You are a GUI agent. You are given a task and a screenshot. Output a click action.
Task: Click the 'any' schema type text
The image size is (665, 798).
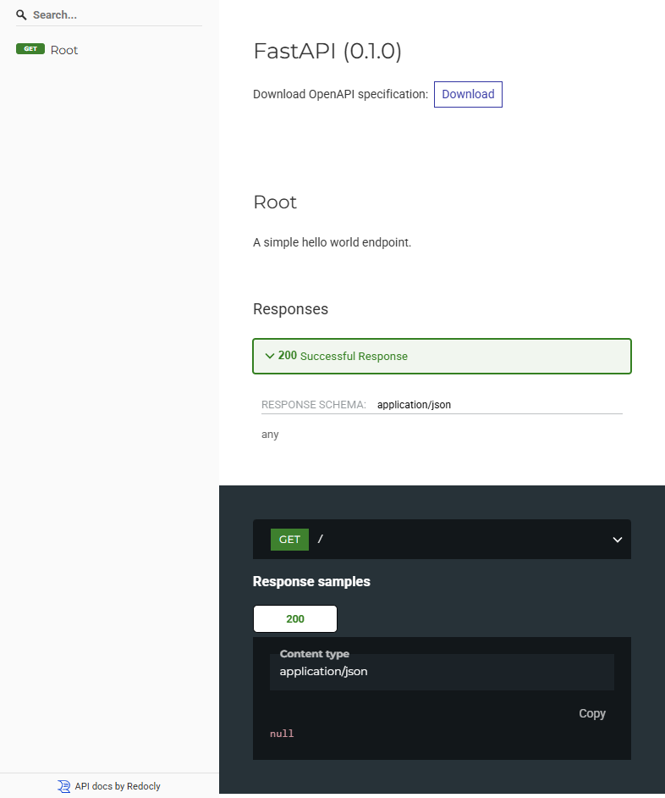click(270, 434)
